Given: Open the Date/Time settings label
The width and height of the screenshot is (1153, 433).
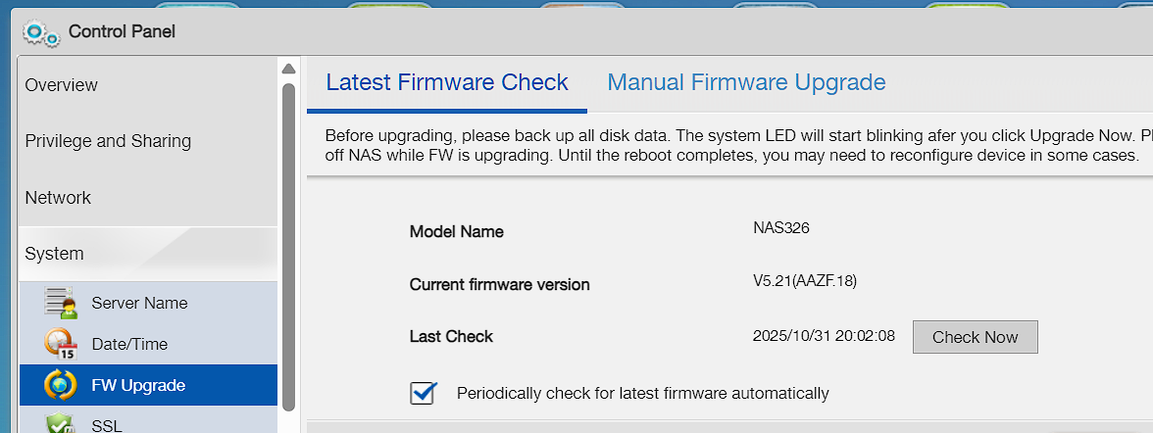Looking at the screenshot, I should (x=129, y=345).
